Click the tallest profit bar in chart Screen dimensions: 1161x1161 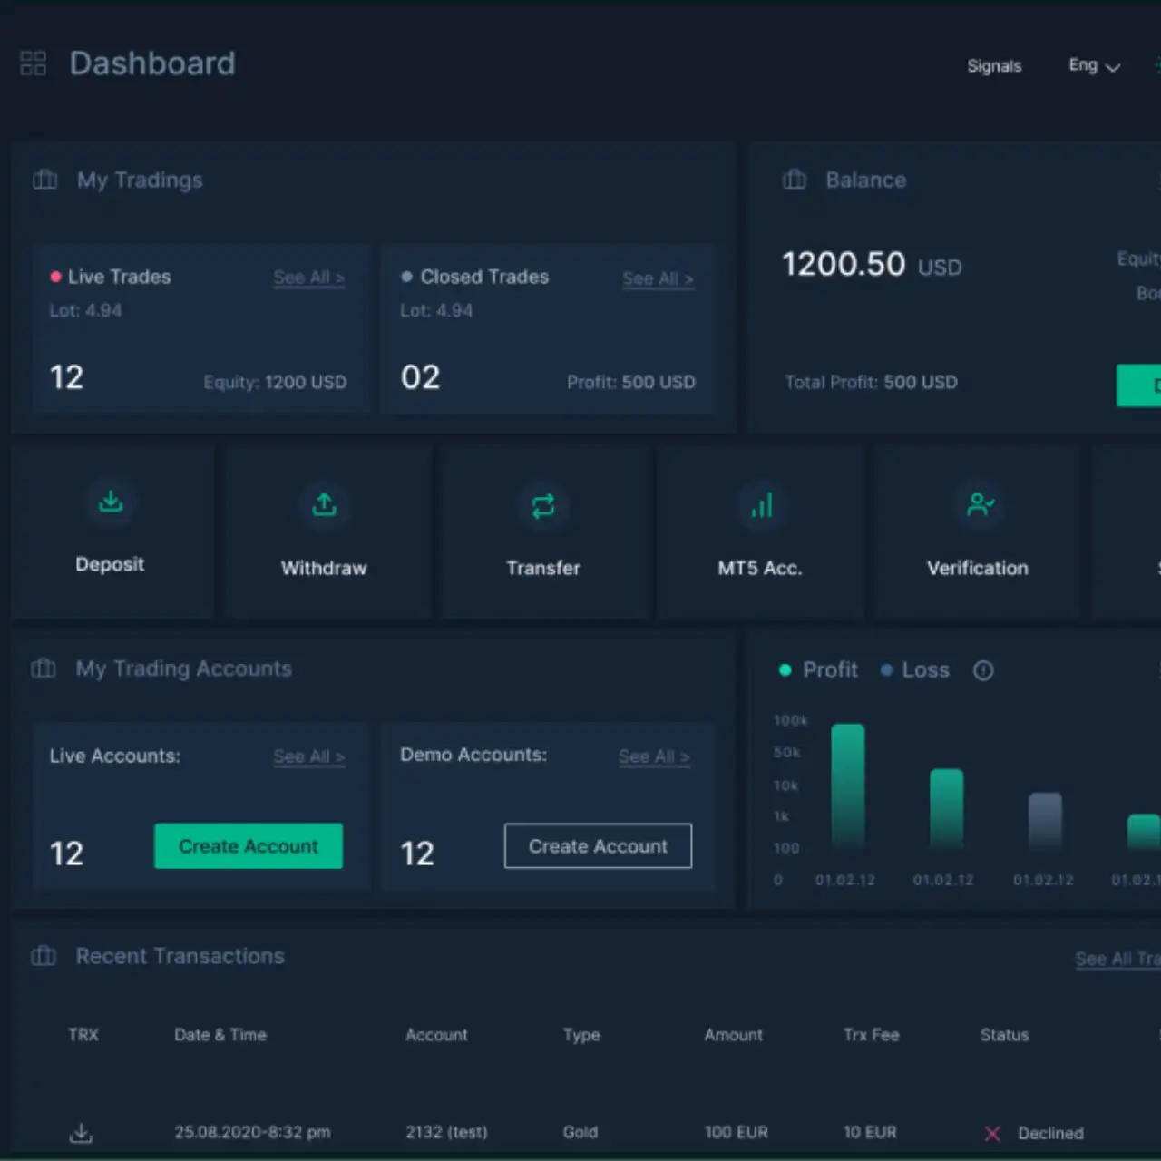point(848,785)
